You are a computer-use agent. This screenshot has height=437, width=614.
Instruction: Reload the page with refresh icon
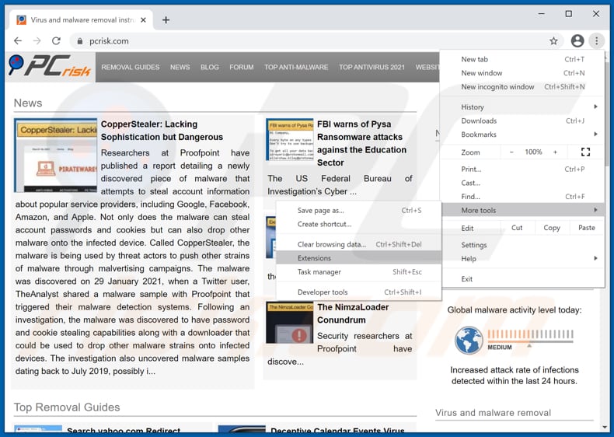click(x=56, y=40)
